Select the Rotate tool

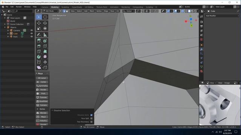(x=45, y=23)
